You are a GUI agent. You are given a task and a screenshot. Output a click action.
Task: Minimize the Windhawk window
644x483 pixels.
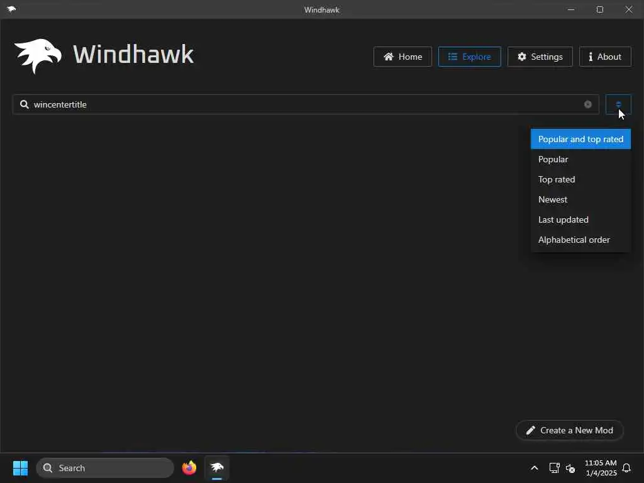click(571, 9)
